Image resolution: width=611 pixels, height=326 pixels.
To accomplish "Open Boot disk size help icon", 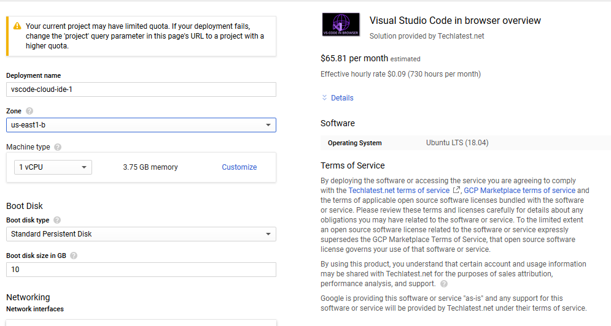I will pos(74,256).
